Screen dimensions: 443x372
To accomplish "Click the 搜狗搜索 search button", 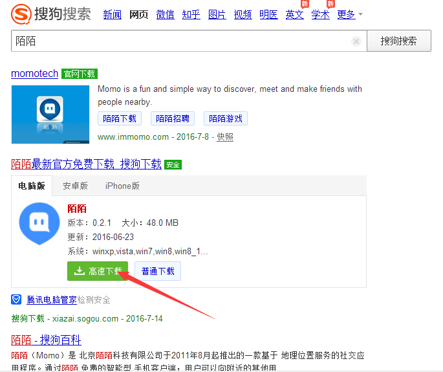I will coord(398,41).
